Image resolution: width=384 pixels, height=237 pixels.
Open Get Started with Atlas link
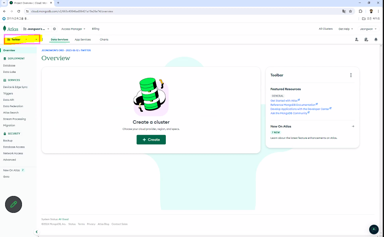pyautogui.click(x=285, y=100)
